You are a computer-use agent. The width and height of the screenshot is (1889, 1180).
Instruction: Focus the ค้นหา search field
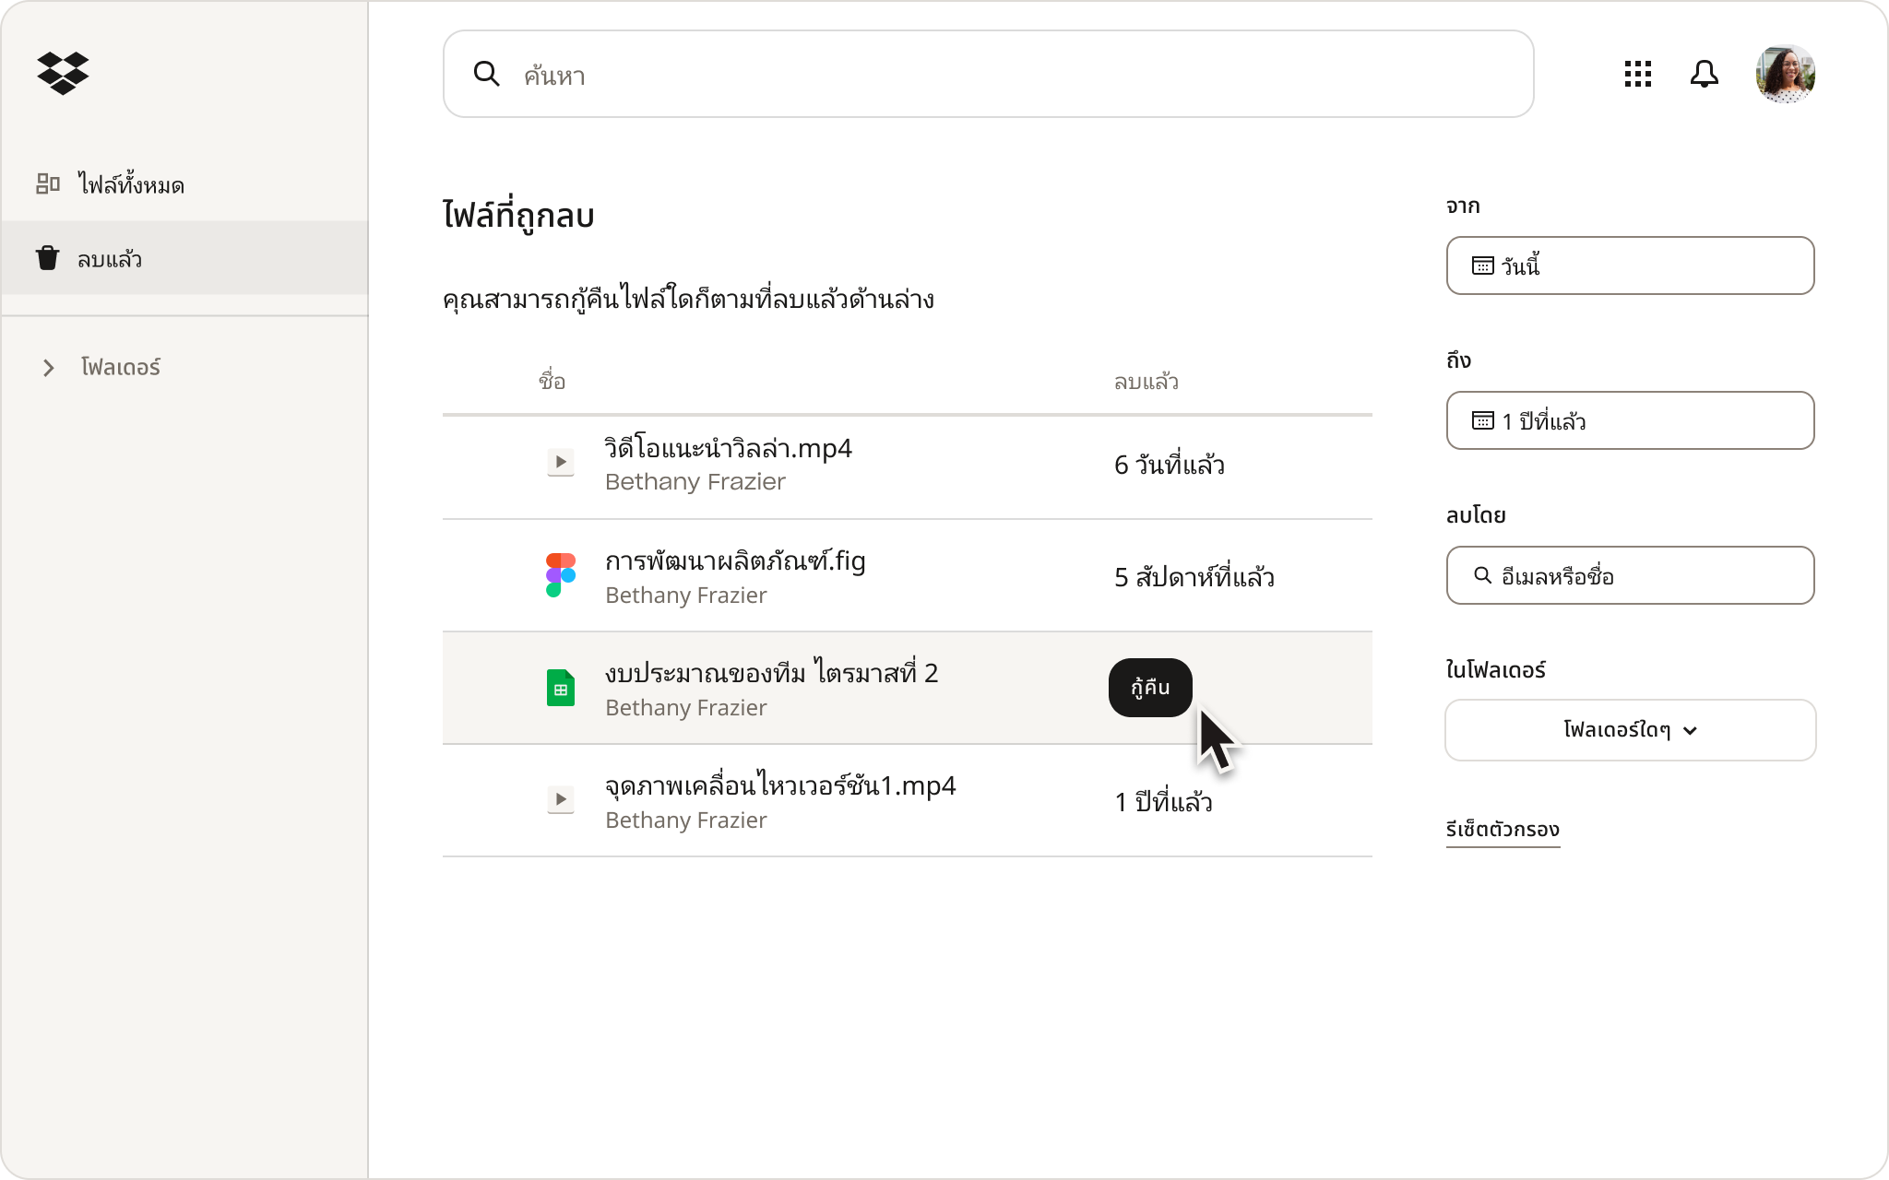988,74
